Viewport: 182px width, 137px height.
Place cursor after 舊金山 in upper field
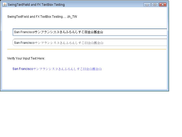pos(103,32)
